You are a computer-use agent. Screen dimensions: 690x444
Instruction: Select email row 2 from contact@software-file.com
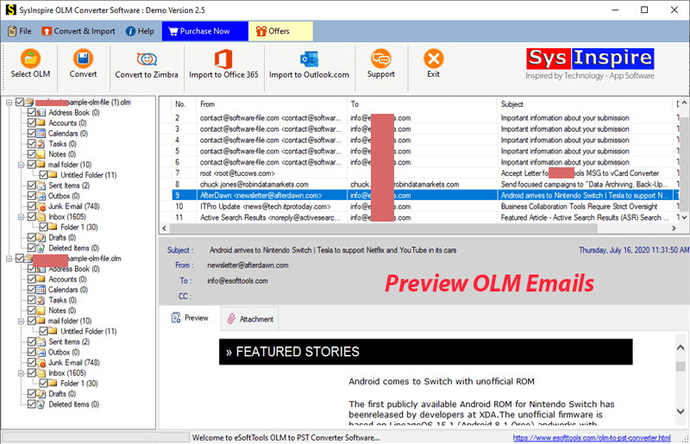423,118
